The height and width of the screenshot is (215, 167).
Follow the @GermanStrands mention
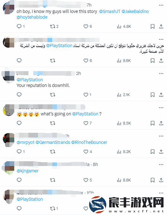(53, 142)
